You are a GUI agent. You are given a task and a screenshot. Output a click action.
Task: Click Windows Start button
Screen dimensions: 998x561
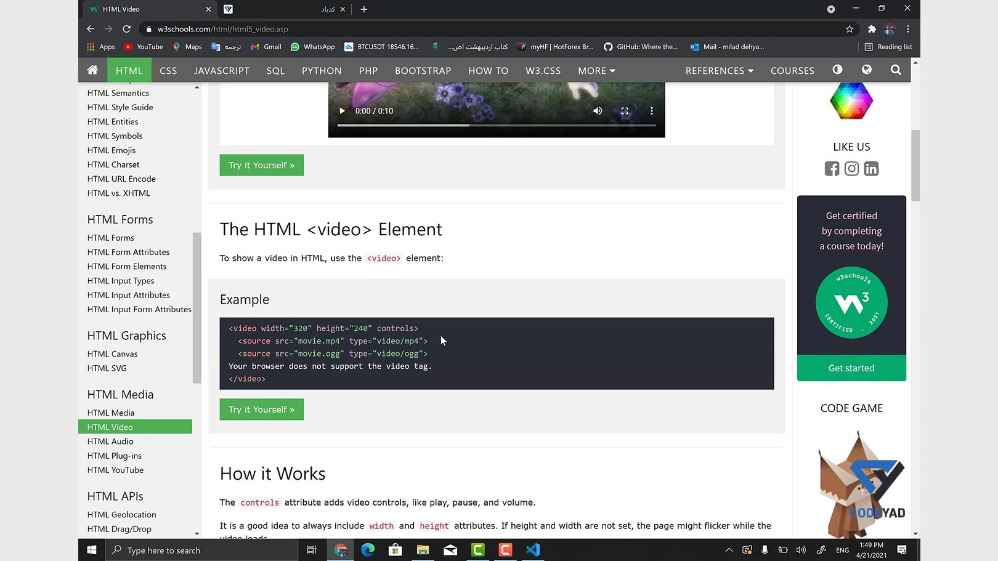click(92, 550)
